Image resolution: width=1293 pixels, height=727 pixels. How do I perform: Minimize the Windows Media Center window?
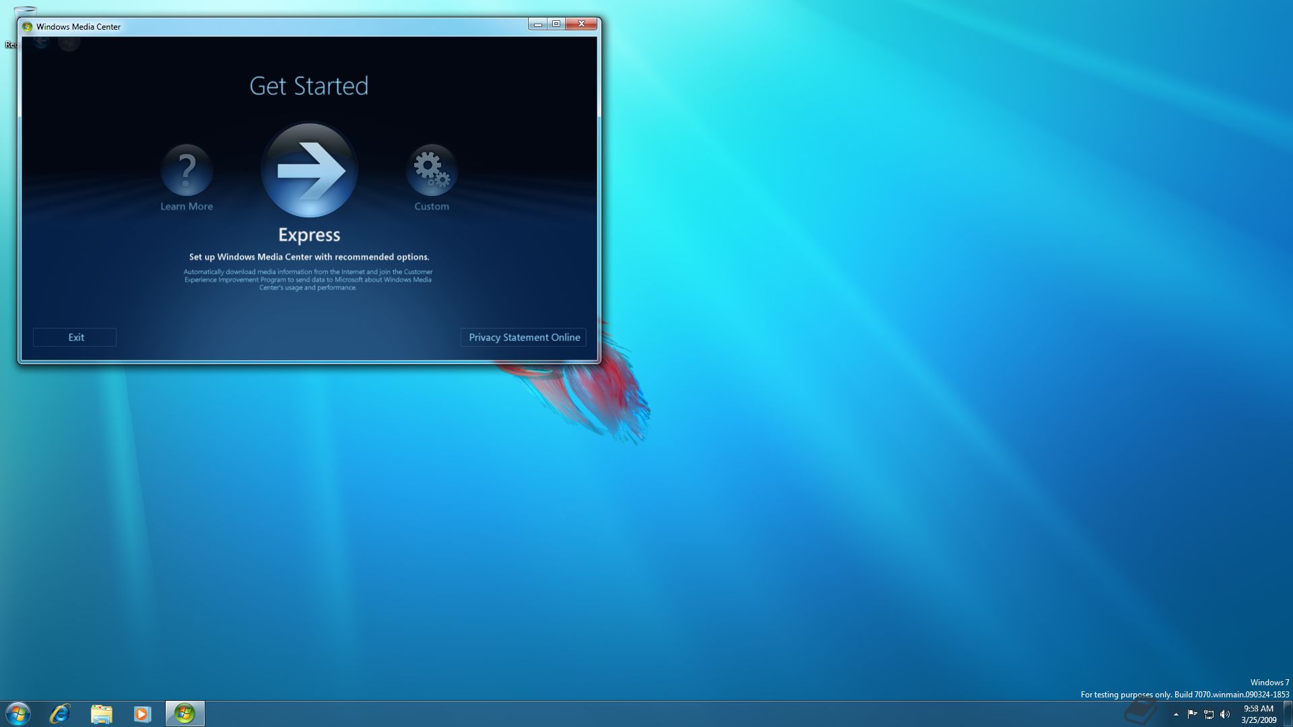point(537,24)
